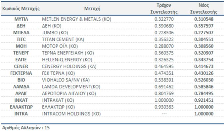Select TITAN CEMENT current value 0.356322

tap(164, 39)
